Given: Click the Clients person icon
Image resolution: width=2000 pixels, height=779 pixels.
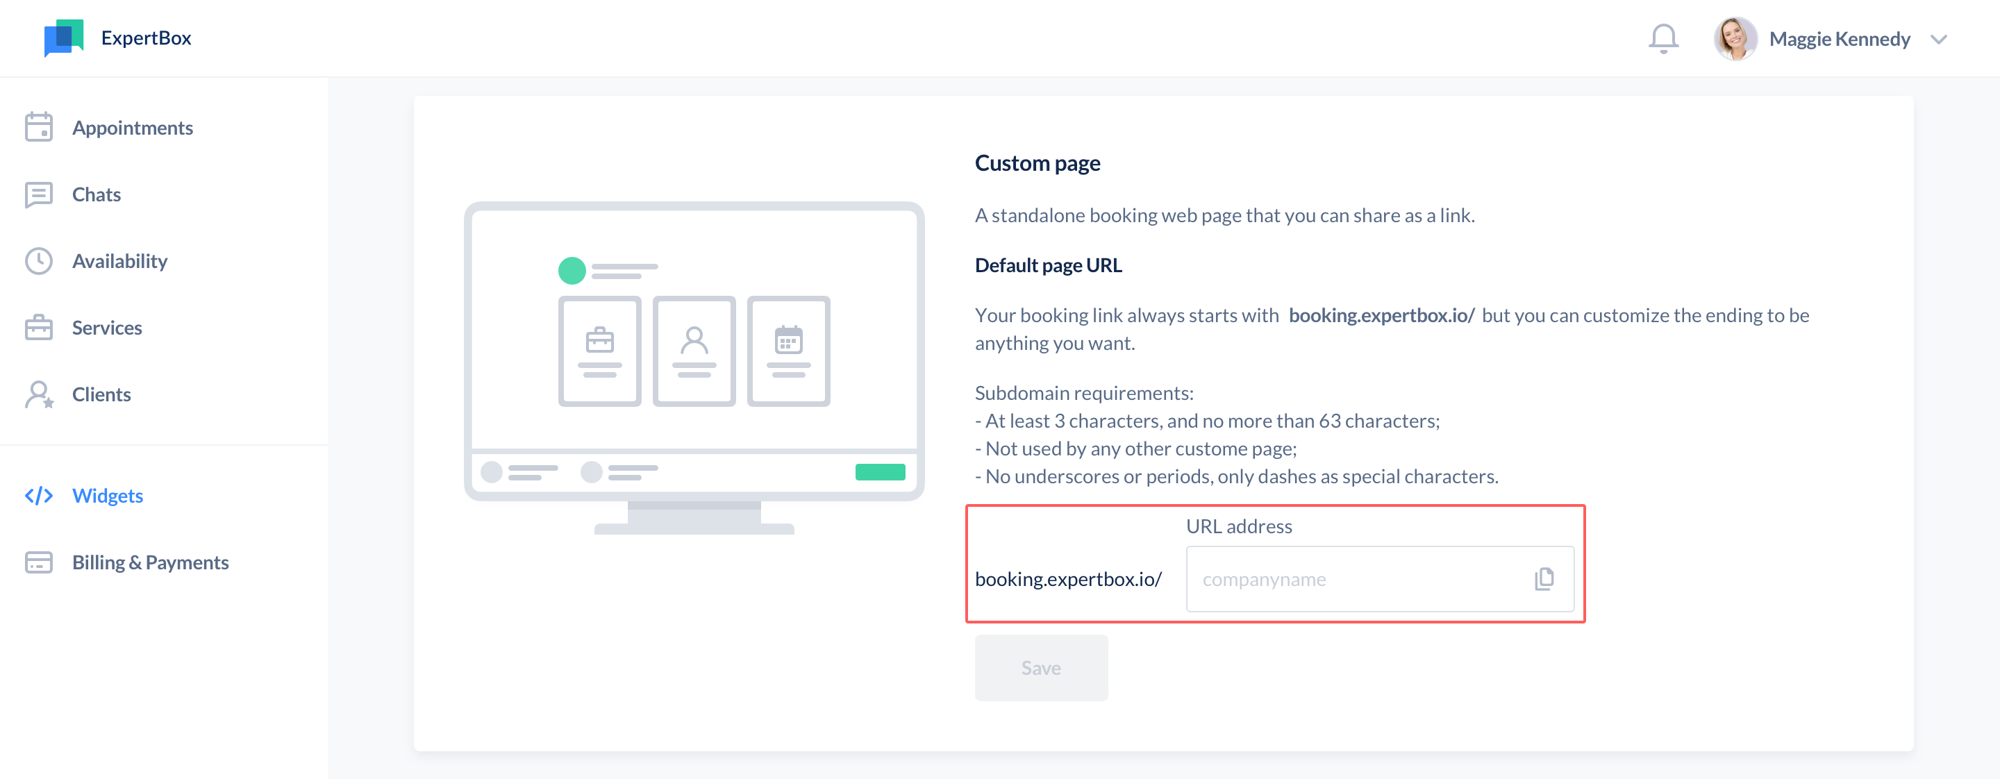Looking at the screenshot, I should click(x=38, y=395).
